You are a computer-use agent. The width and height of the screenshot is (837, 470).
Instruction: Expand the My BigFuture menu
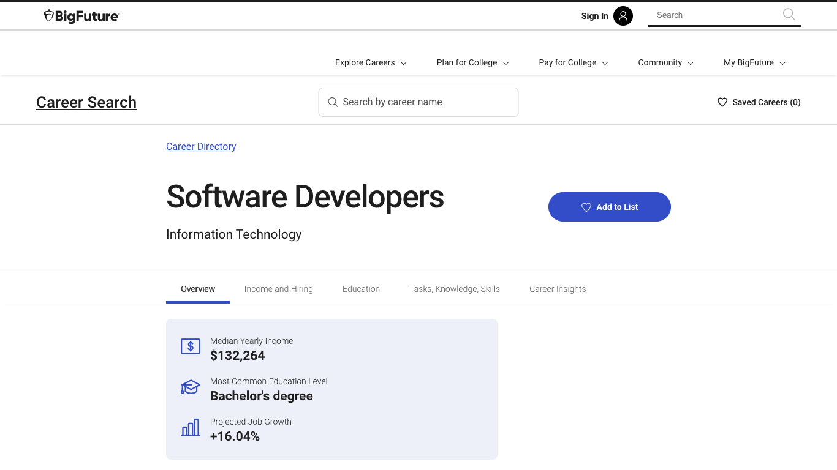click(755, 62)
